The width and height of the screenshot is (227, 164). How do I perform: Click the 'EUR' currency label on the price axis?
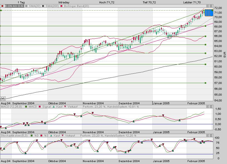tap(225, 54)
